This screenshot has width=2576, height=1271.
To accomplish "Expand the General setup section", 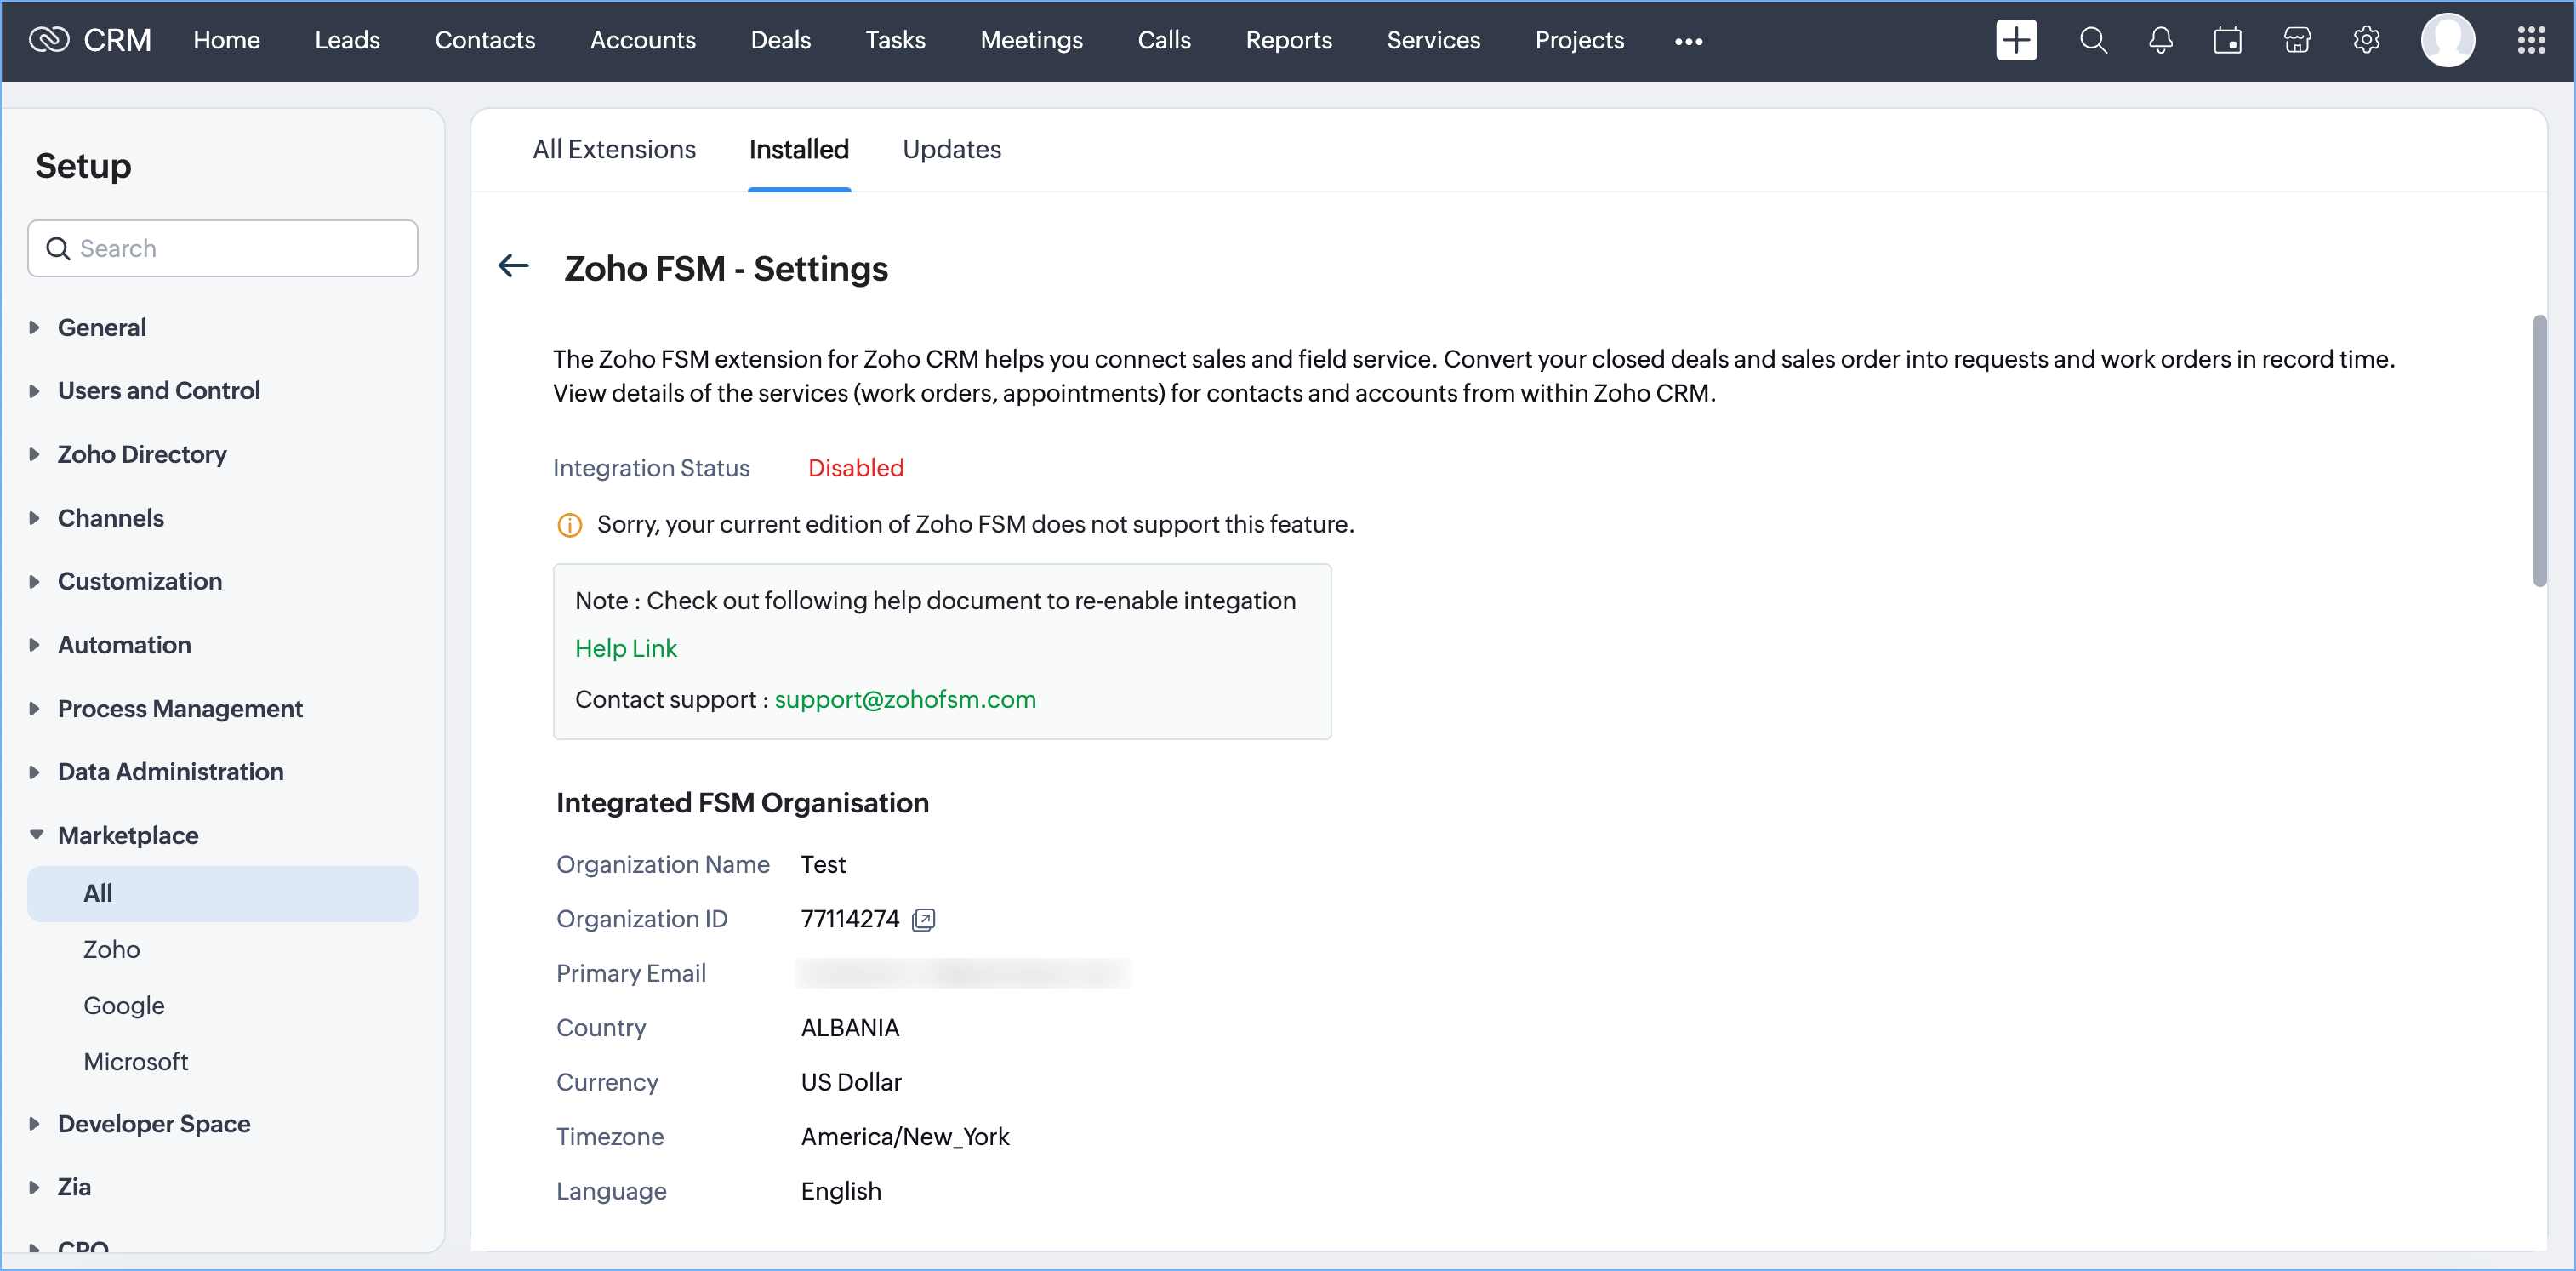I will 101,327.
